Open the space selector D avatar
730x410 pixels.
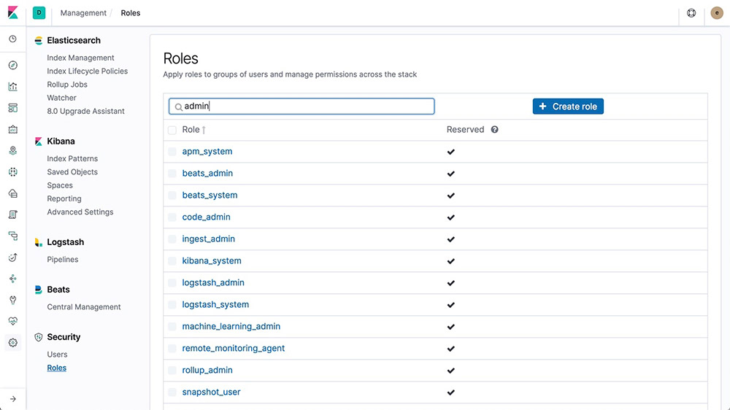(39, 12)
